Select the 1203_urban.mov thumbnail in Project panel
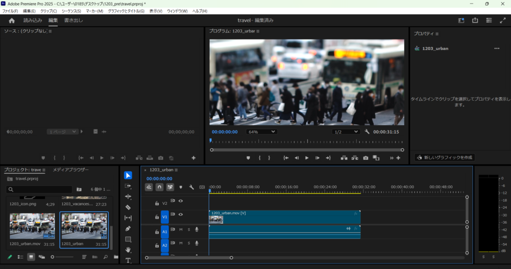This screenshot has height=269, width=511. [32, 226]
